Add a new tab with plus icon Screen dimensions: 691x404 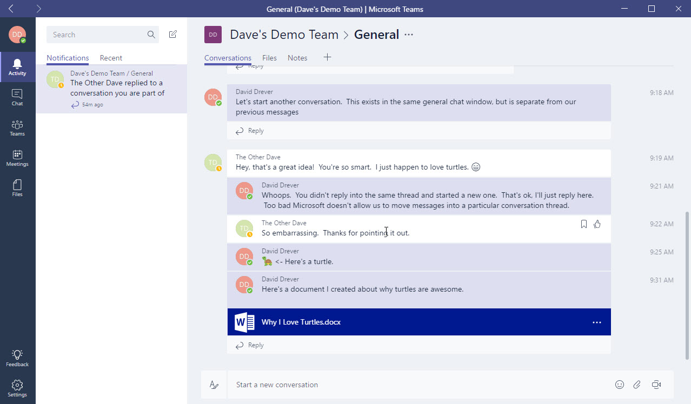327,57
